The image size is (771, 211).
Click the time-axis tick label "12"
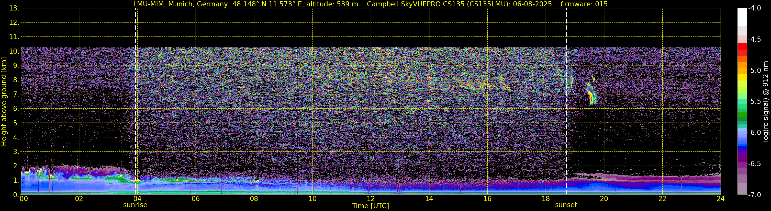click(371, 199)
